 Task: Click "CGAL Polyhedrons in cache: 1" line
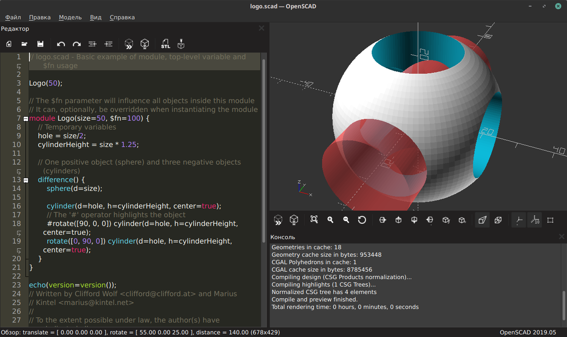[x=314, y=262]
